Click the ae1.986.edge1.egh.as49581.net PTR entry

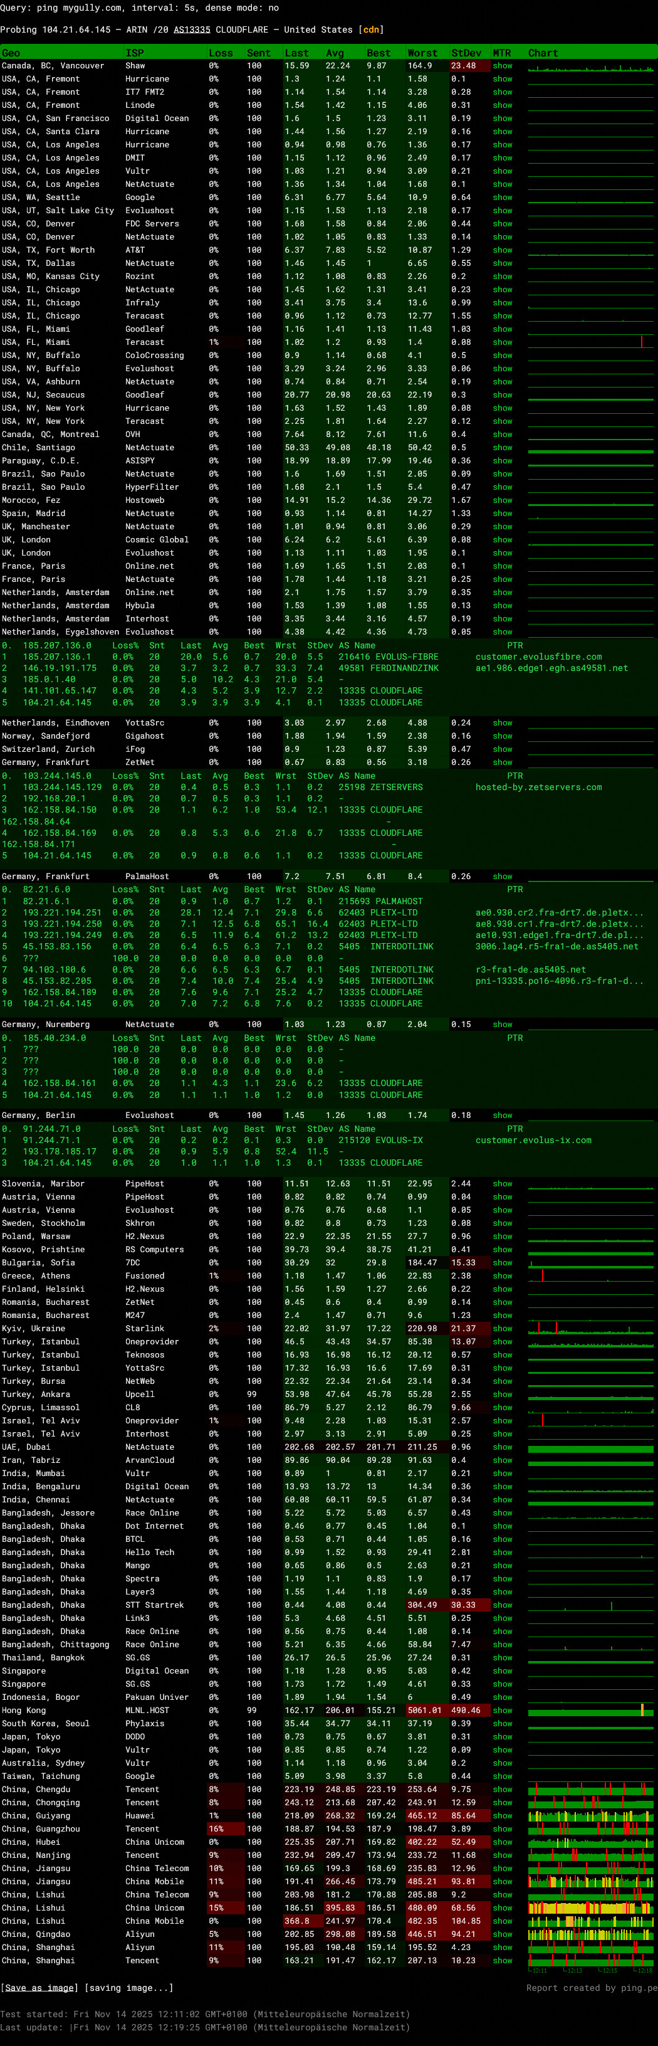click(x=551, y=668)
